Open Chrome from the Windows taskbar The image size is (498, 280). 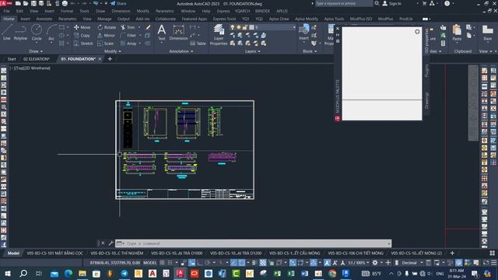[x=332, y=273]
